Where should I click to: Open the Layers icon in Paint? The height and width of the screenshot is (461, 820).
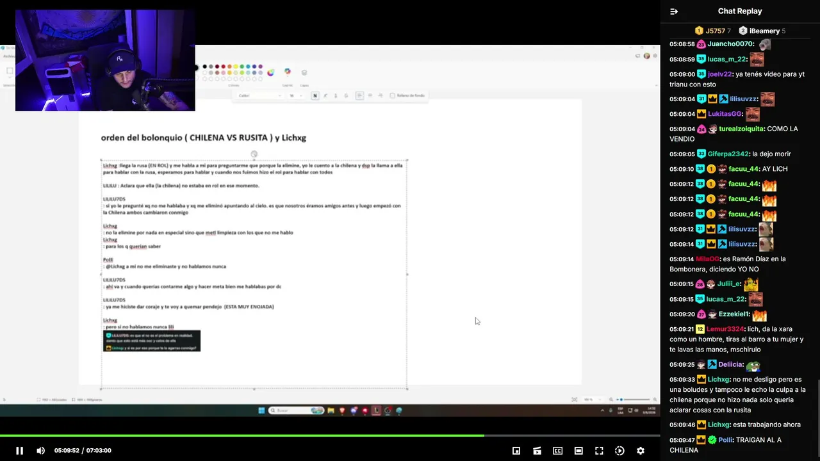pos(304,72)
